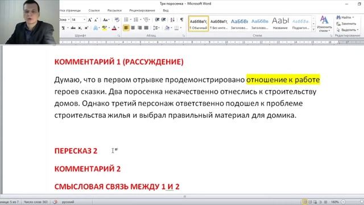Click the Найти button
This screenshot has height=205, width=364.
tap(345, 18)
